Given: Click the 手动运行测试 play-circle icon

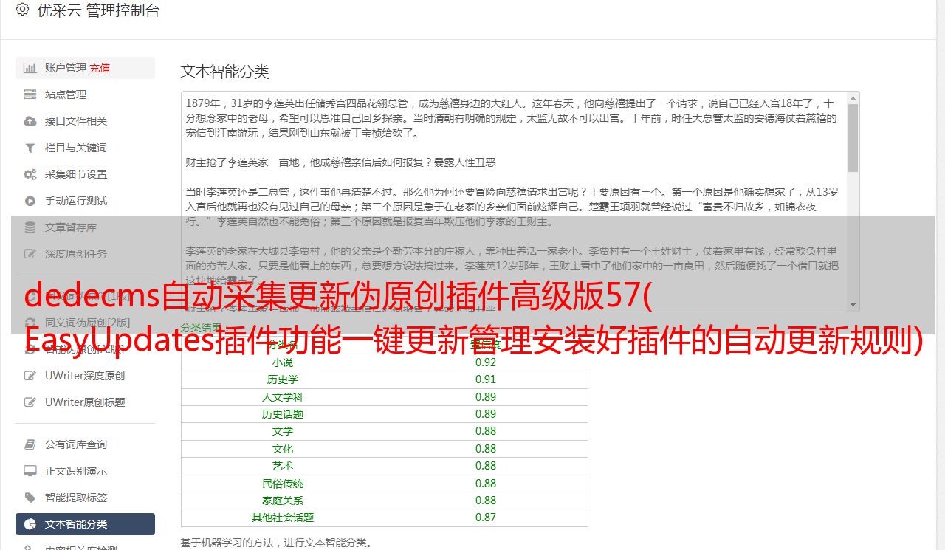Looking at the screenshot, I should (x=30, y=201).
